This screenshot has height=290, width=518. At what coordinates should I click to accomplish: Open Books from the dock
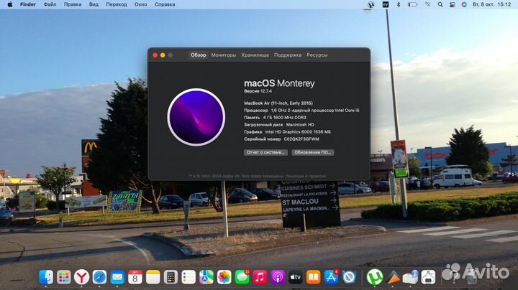[x=314, y=277]
